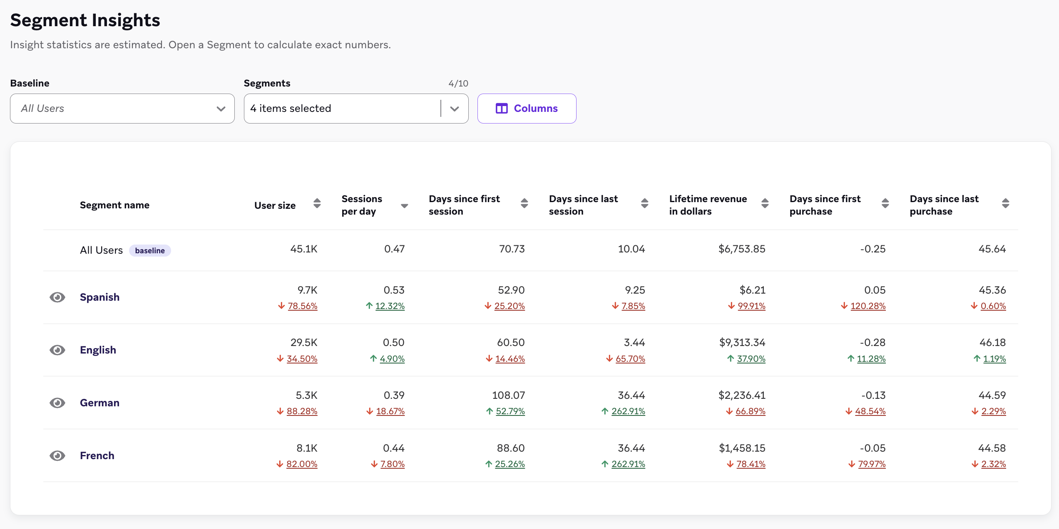Screen dimensions: 1059x529
Task: Click German 262.91% last session change
Action: (x=628, y=411)
